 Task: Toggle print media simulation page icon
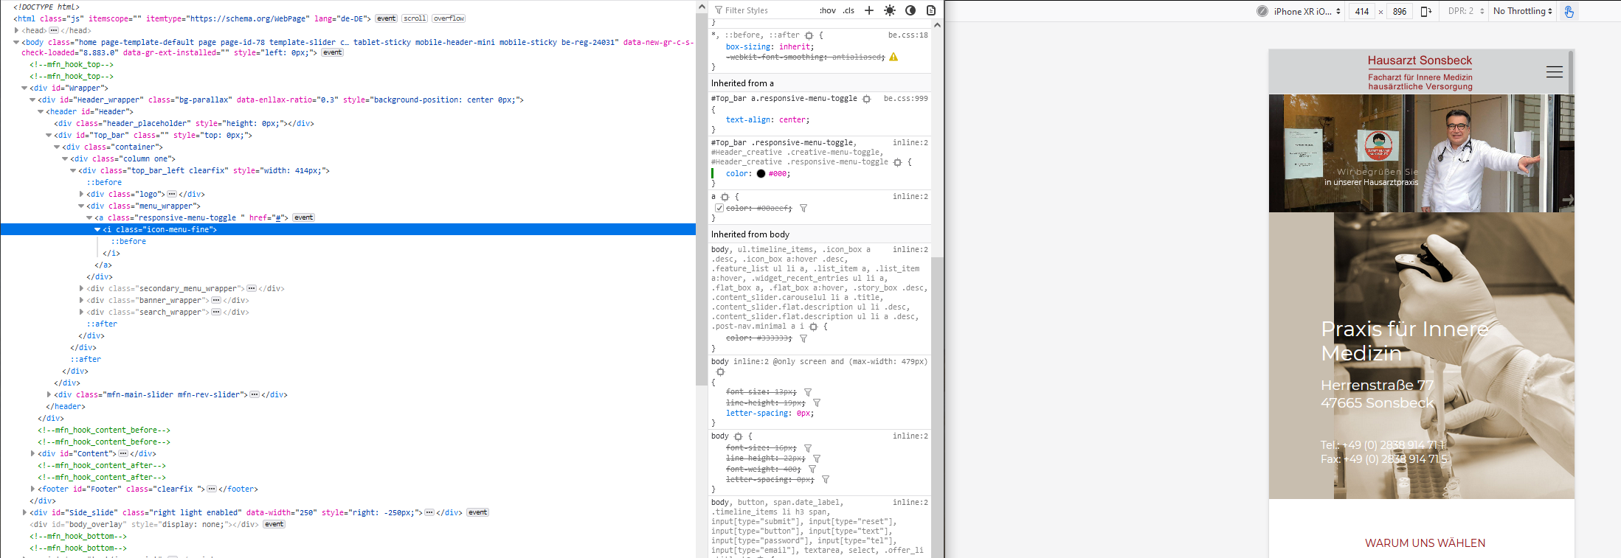(931, 10)
